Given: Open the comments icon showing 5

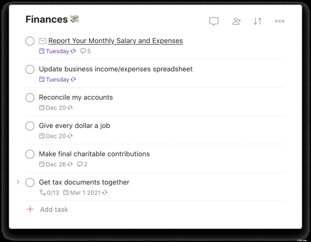Looking at the screenshot, I should coord(85,51).
